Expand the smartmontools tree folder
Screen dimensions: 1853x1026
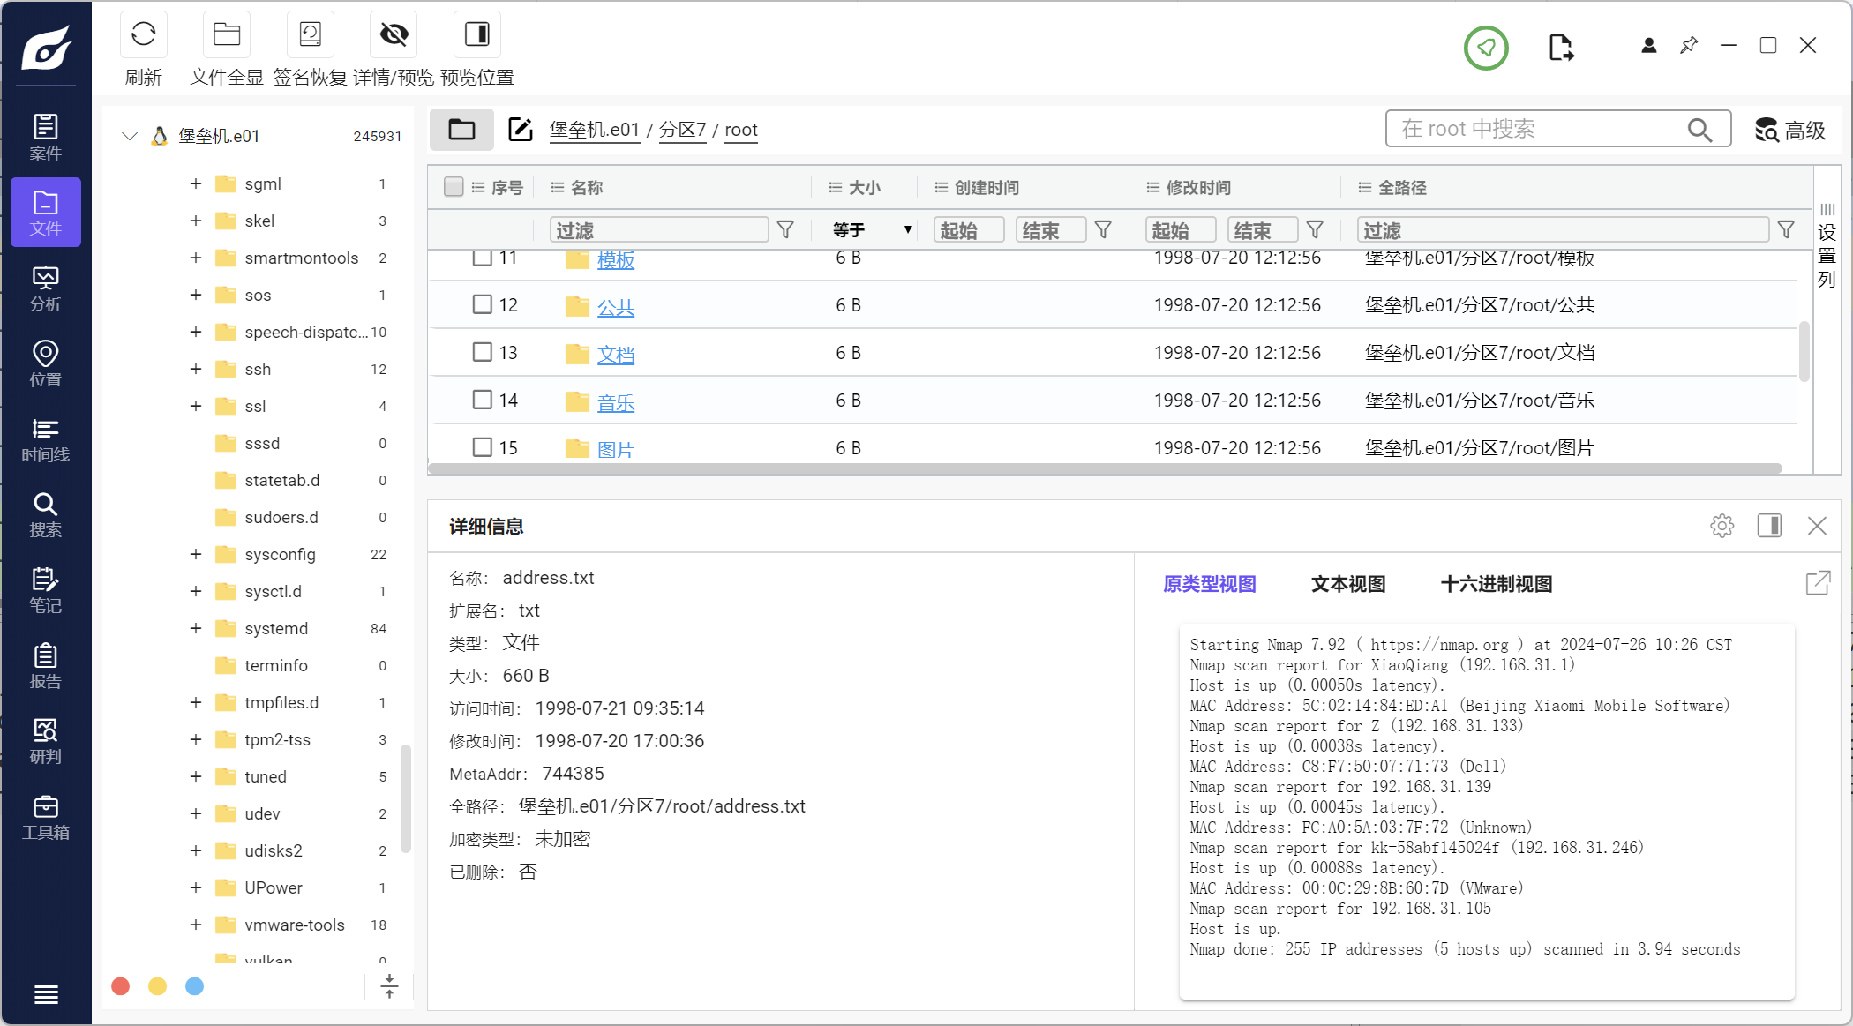pos(196,258)
